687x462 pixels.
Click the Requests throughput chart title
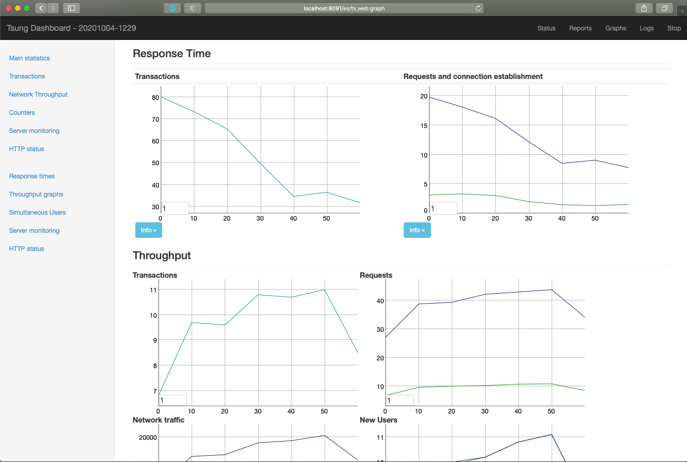(376, 275)
